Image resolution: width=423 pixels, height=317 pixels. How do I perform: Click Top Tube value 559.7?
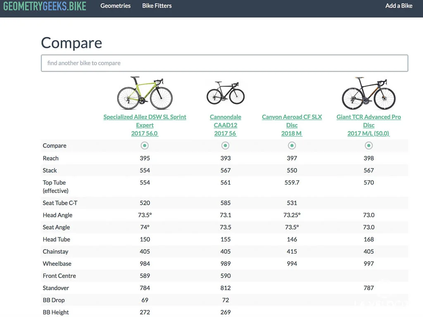(292, 182)
